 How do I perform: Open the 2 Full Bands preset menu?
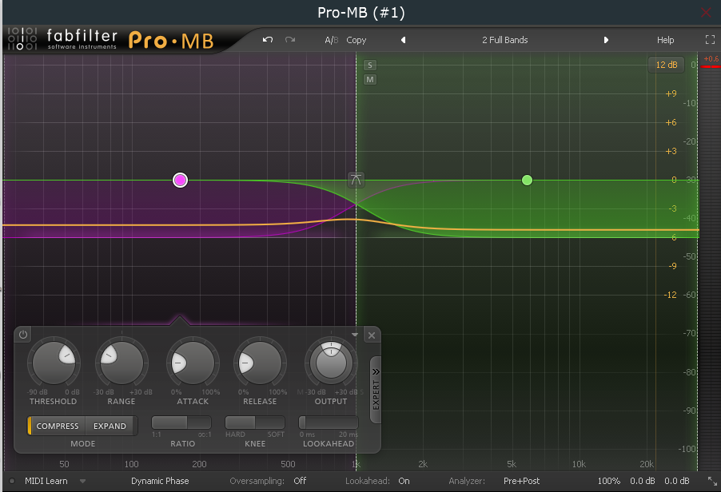(505, 40)
